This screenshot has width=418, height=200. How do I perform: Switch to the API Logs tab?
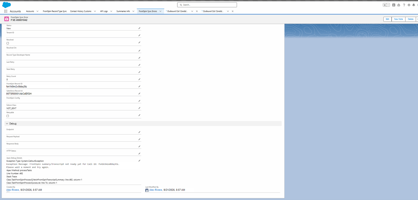pyautogui.click(x=104, y=11)
